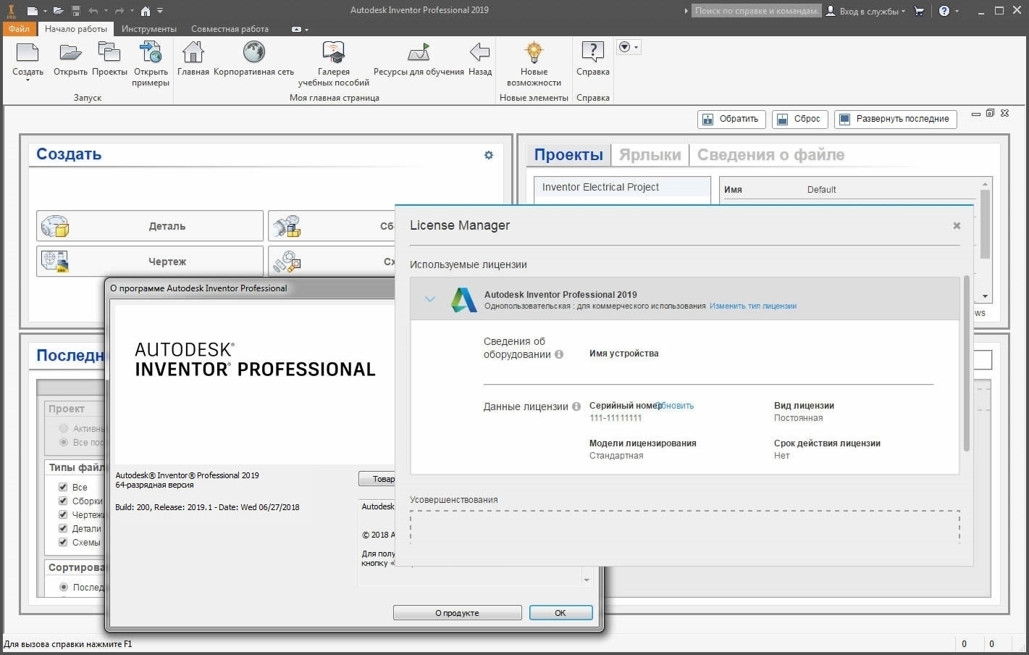The height and width of the screenshot is (655, 1029).
Task: Open Галерея учебных пособий icon
Action: [333, 53]
